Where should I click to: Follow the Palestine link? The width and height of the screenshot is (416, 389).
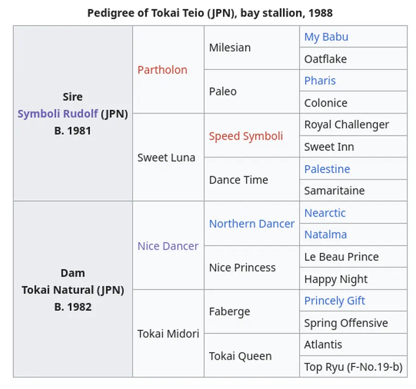click(x=327, y=169)
